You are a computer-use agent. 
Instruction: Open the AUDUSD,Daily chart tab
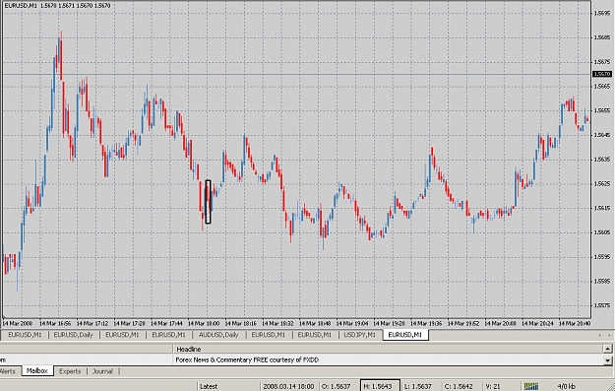point(218,335)
